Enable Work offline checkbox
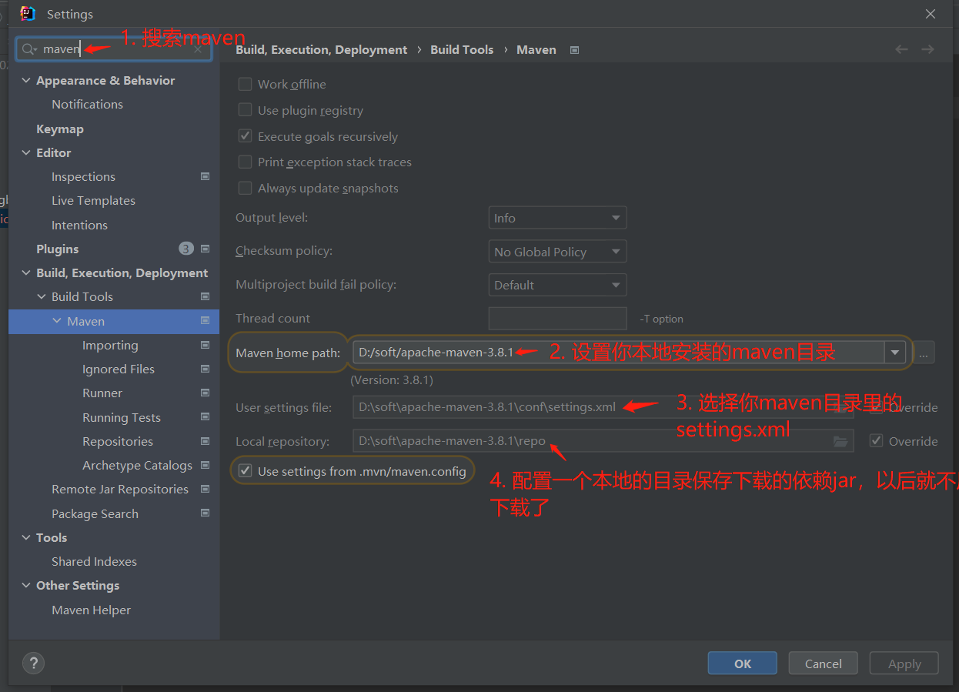The height and width of the screenshot is (692, 959). click(245, 84)
